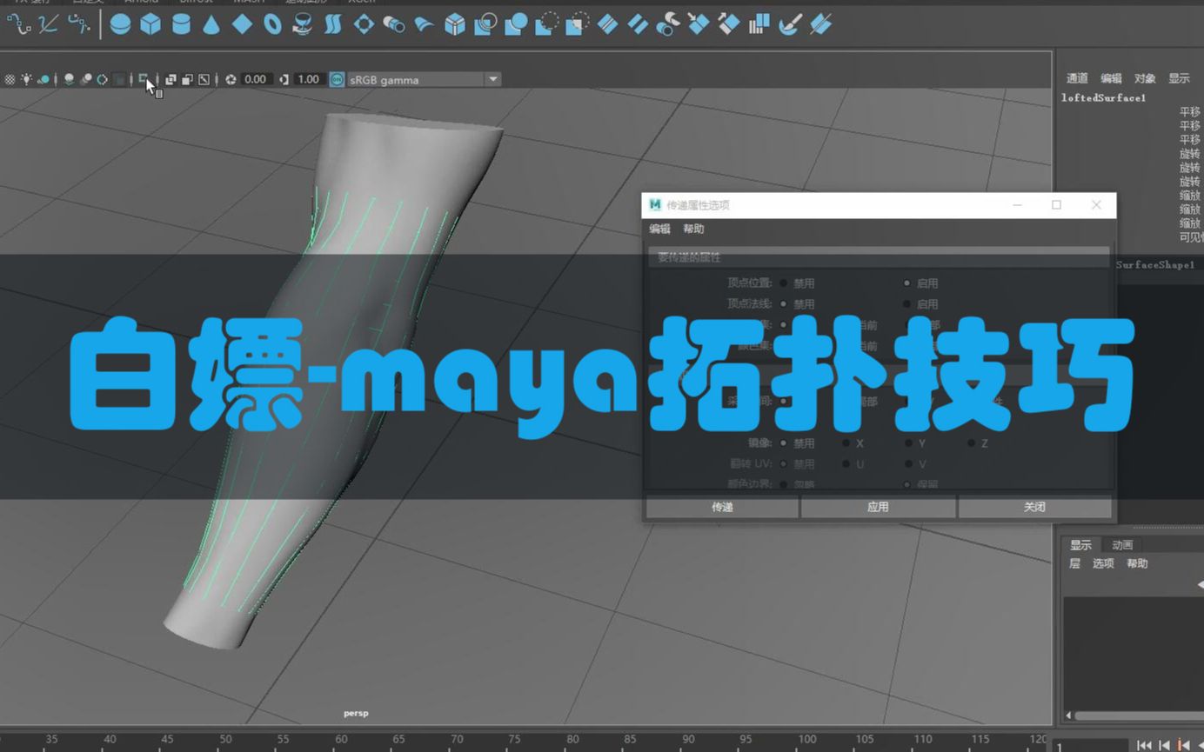Switch to the 显示 layer tab
The height and width of the screenshot is (752, 1204).
tap(1081, 545)
